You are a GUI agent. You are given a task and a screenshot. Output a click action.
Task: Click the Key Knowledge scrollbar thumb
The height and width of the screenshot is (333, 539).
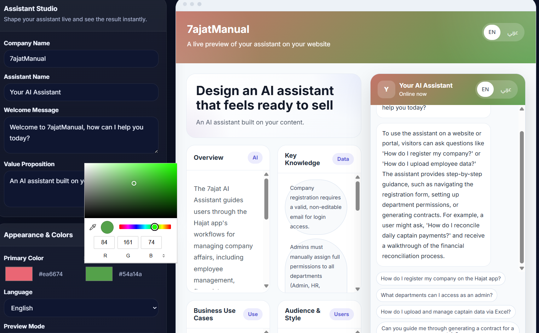point(357,196)
